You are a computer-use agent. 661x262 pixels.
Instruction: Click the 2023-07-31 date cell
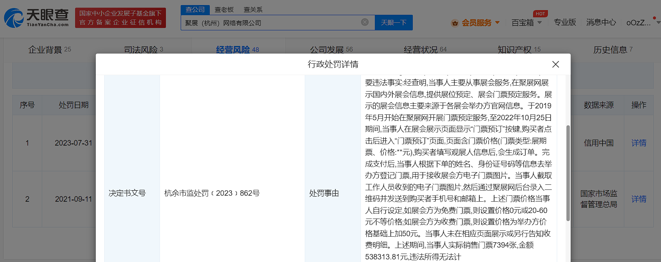(x=73, y=143)
